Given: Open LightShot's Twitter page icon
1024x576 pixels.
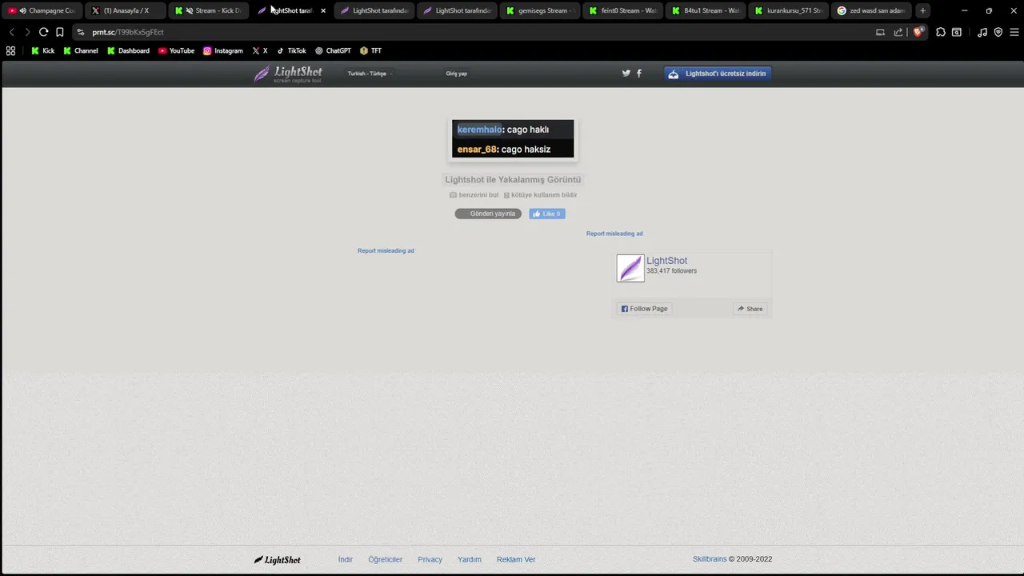Looking at the screenshot, I should (626, 74).
